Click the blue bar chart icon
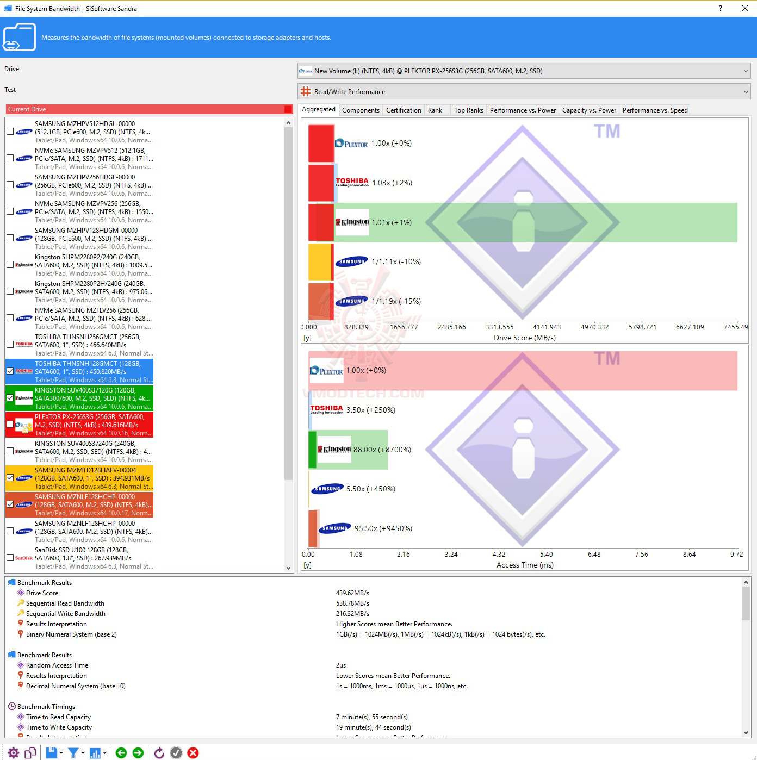This screenshot has height=760, width=757. [x=95, y=753]
